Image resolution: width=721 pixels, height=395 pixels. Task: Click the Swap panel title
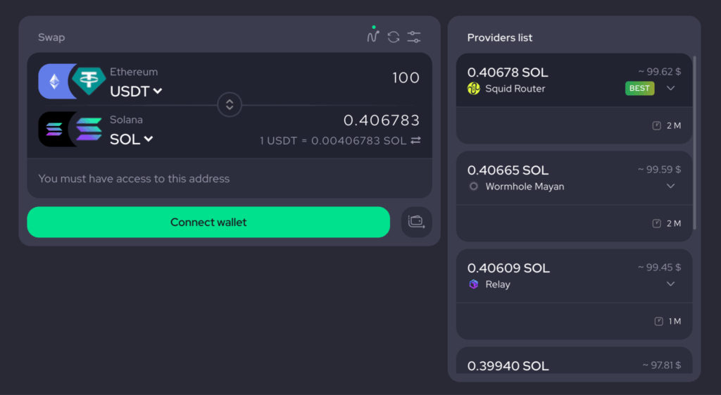(51, 37)
